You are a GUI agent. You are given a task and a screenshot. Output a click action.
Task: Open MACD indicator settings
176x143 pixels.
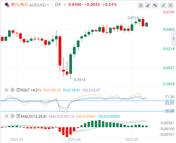pos(13,116)
